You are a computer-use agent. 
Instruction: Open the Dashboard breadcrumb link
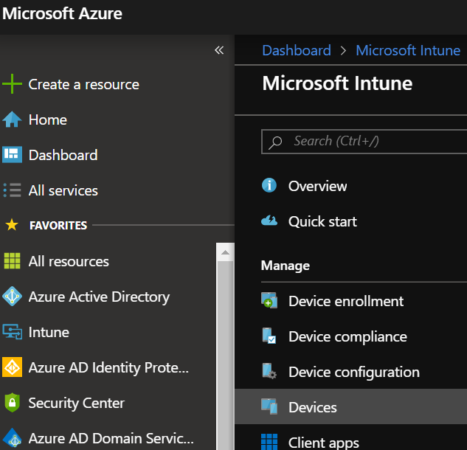[297, 50]
